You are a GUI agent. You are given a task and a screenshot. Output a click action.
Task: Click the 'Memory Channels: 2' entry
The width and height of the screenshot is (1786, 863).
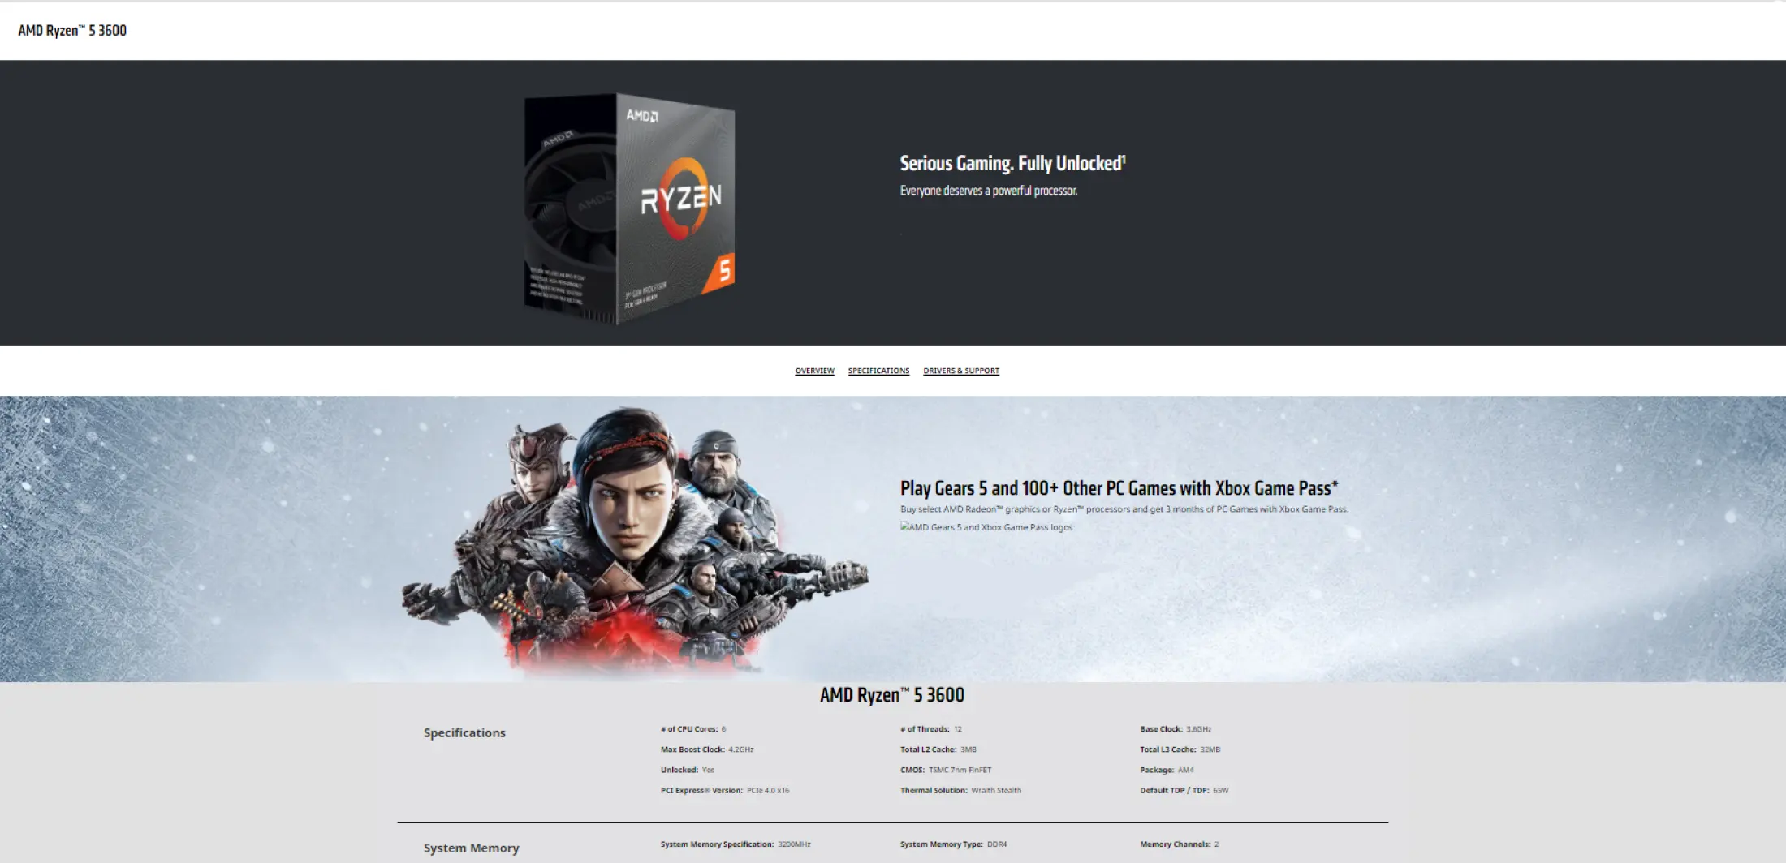(1179, 844)
